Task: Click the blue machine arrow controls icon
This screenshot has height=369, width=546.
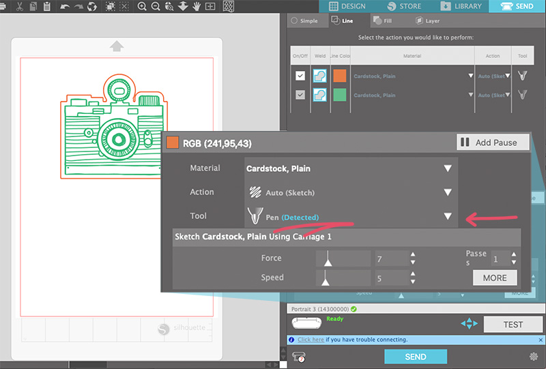Action: [469, 323]
